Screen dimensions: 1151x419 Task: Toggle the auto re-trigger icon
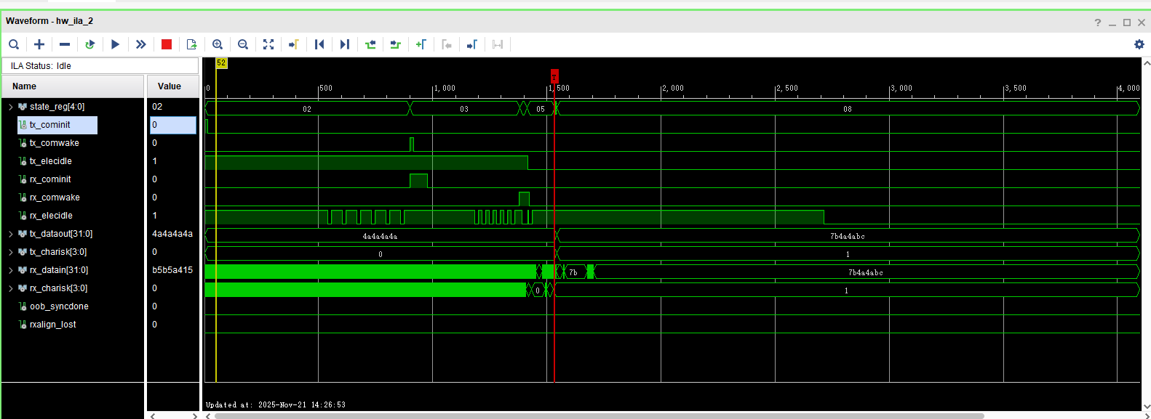pos(90,44)
